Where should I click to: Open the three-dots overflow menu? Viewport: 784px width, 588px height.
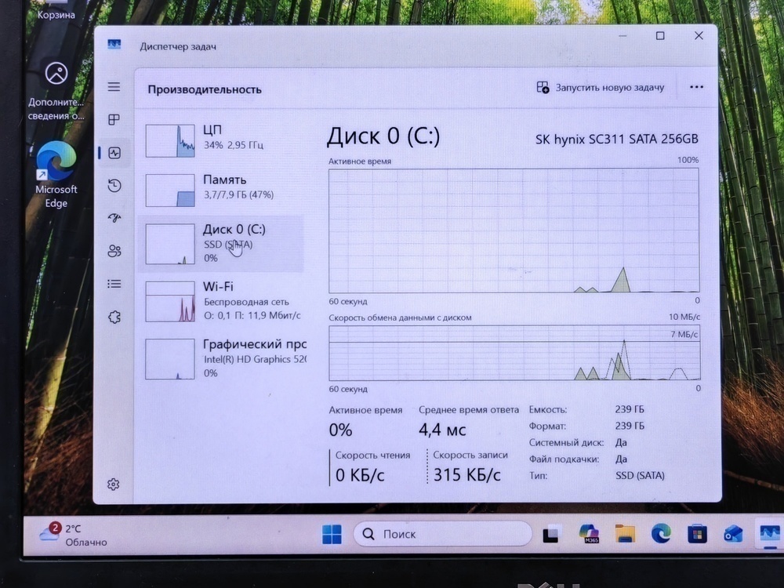click(x=696, y=87)
